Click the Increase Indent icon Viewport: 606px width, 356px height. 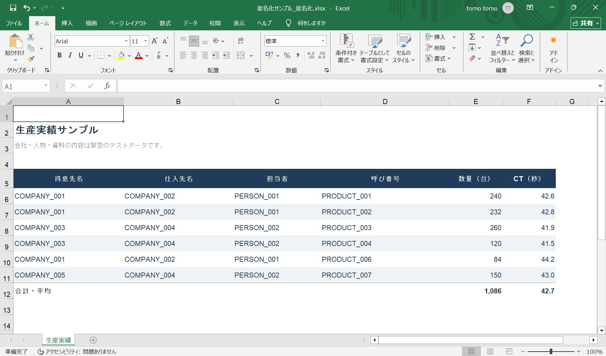[227, 55]
